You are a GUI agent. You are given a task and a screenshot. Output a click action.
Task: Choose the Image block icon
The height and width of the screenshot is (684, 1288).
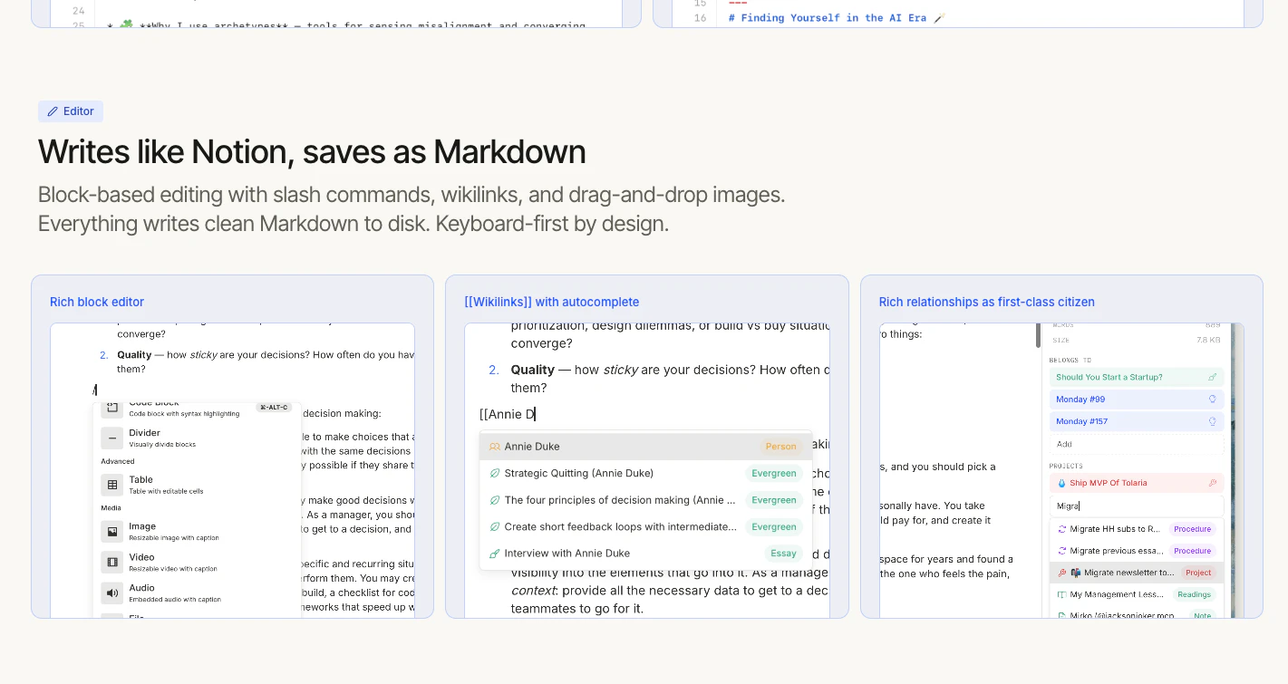click(x=111, y=532)
